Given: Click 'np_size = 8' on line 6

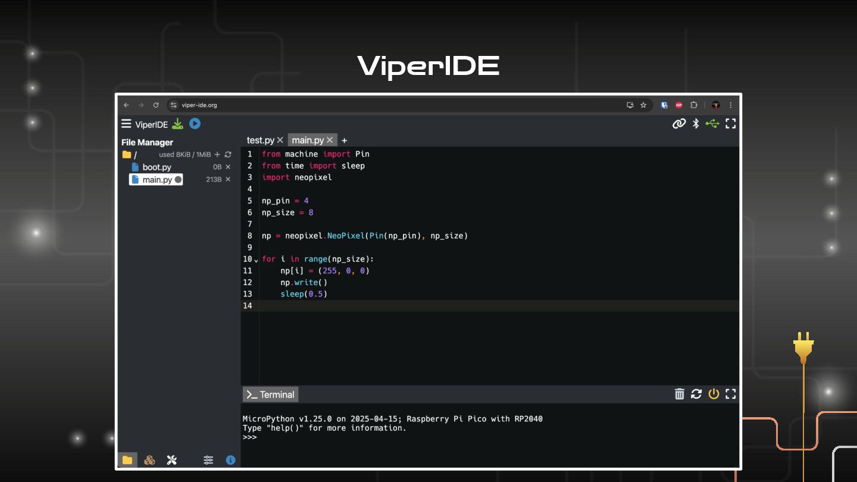Looking at the screenshot, I should 287,212.
